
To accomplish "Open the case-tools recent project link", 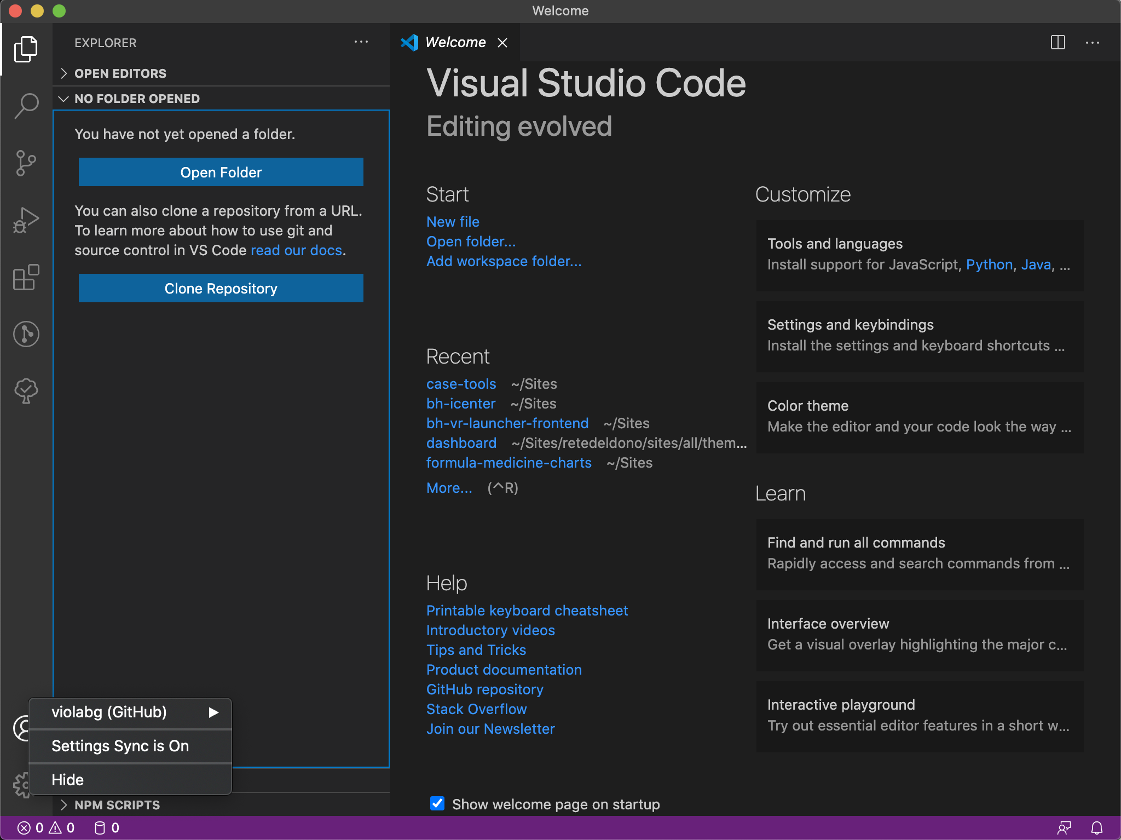I will (461, 384).
